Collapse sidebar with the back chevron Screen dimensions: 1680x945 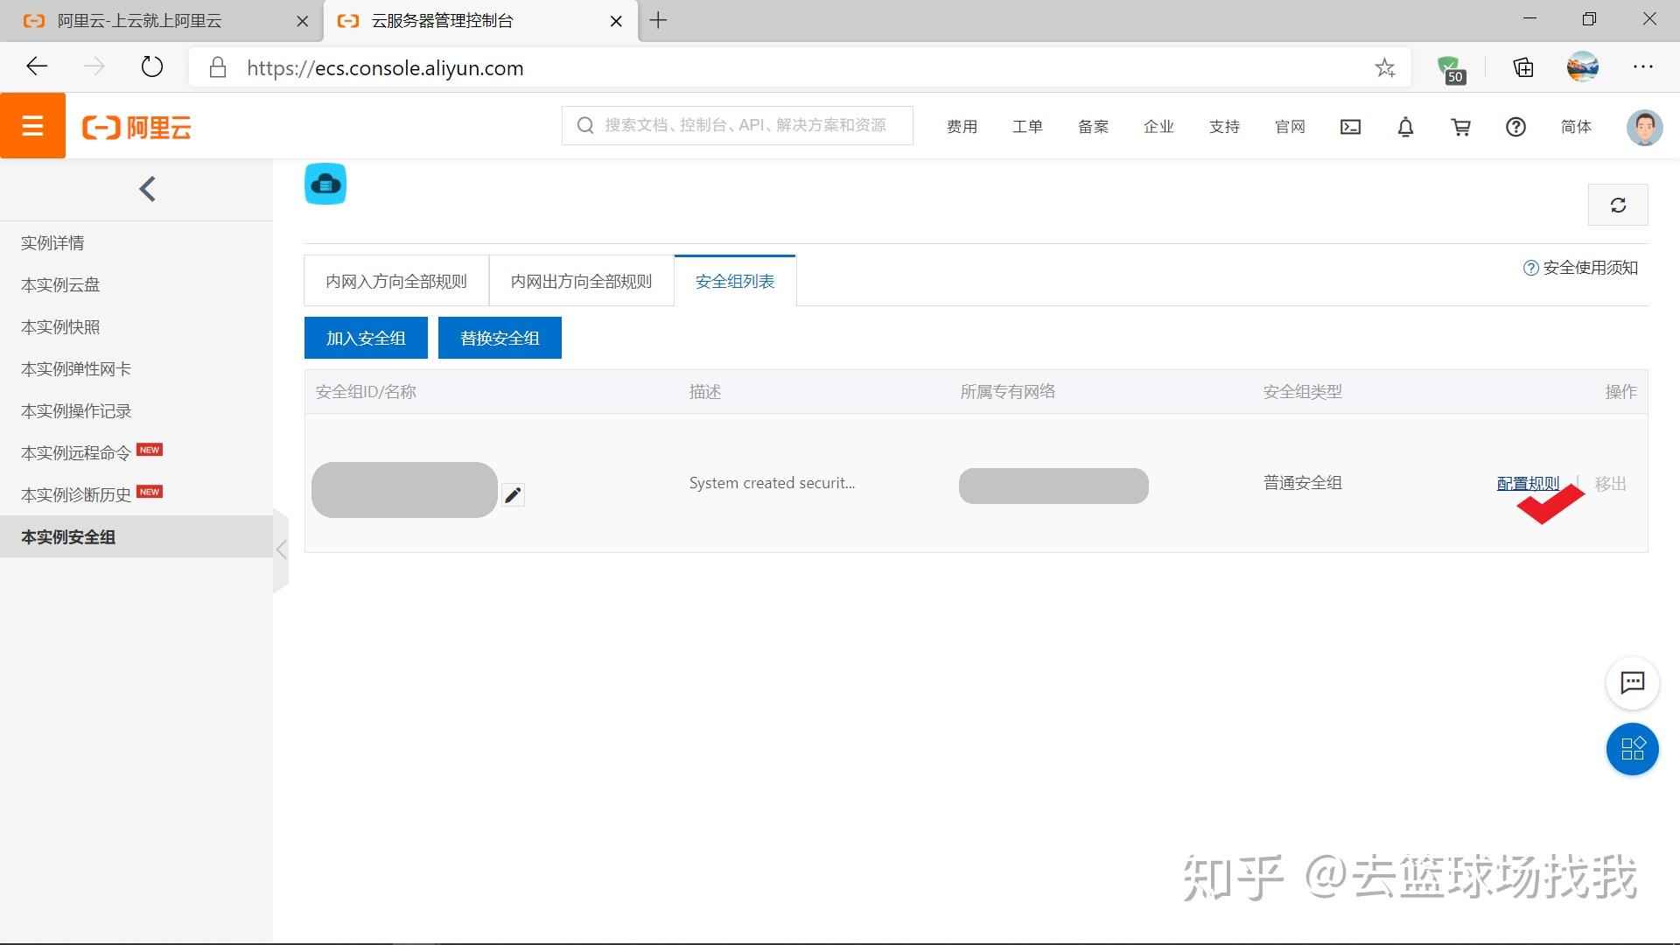[147, 189]
